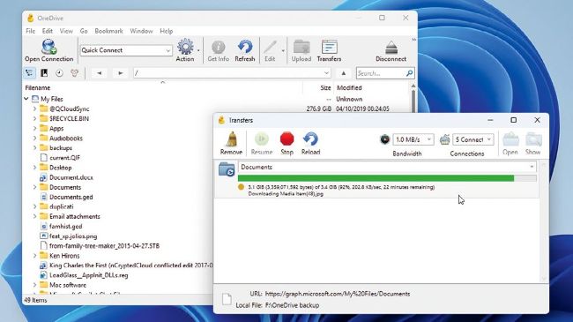The width and height of the screenshot is (573, 322).
Task: Click the Upload toolbar icon
Action: [301, 48]
